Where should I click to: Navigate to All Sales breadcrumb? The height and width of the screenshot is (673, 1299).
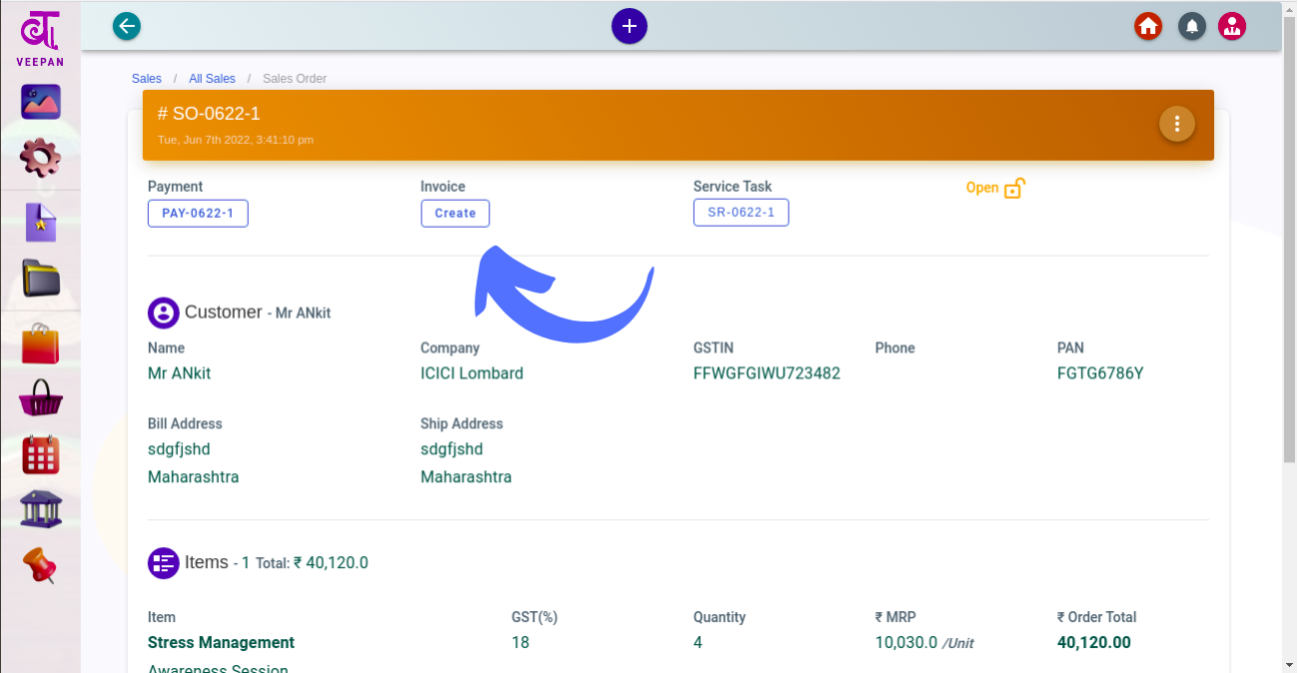[212, 79]
